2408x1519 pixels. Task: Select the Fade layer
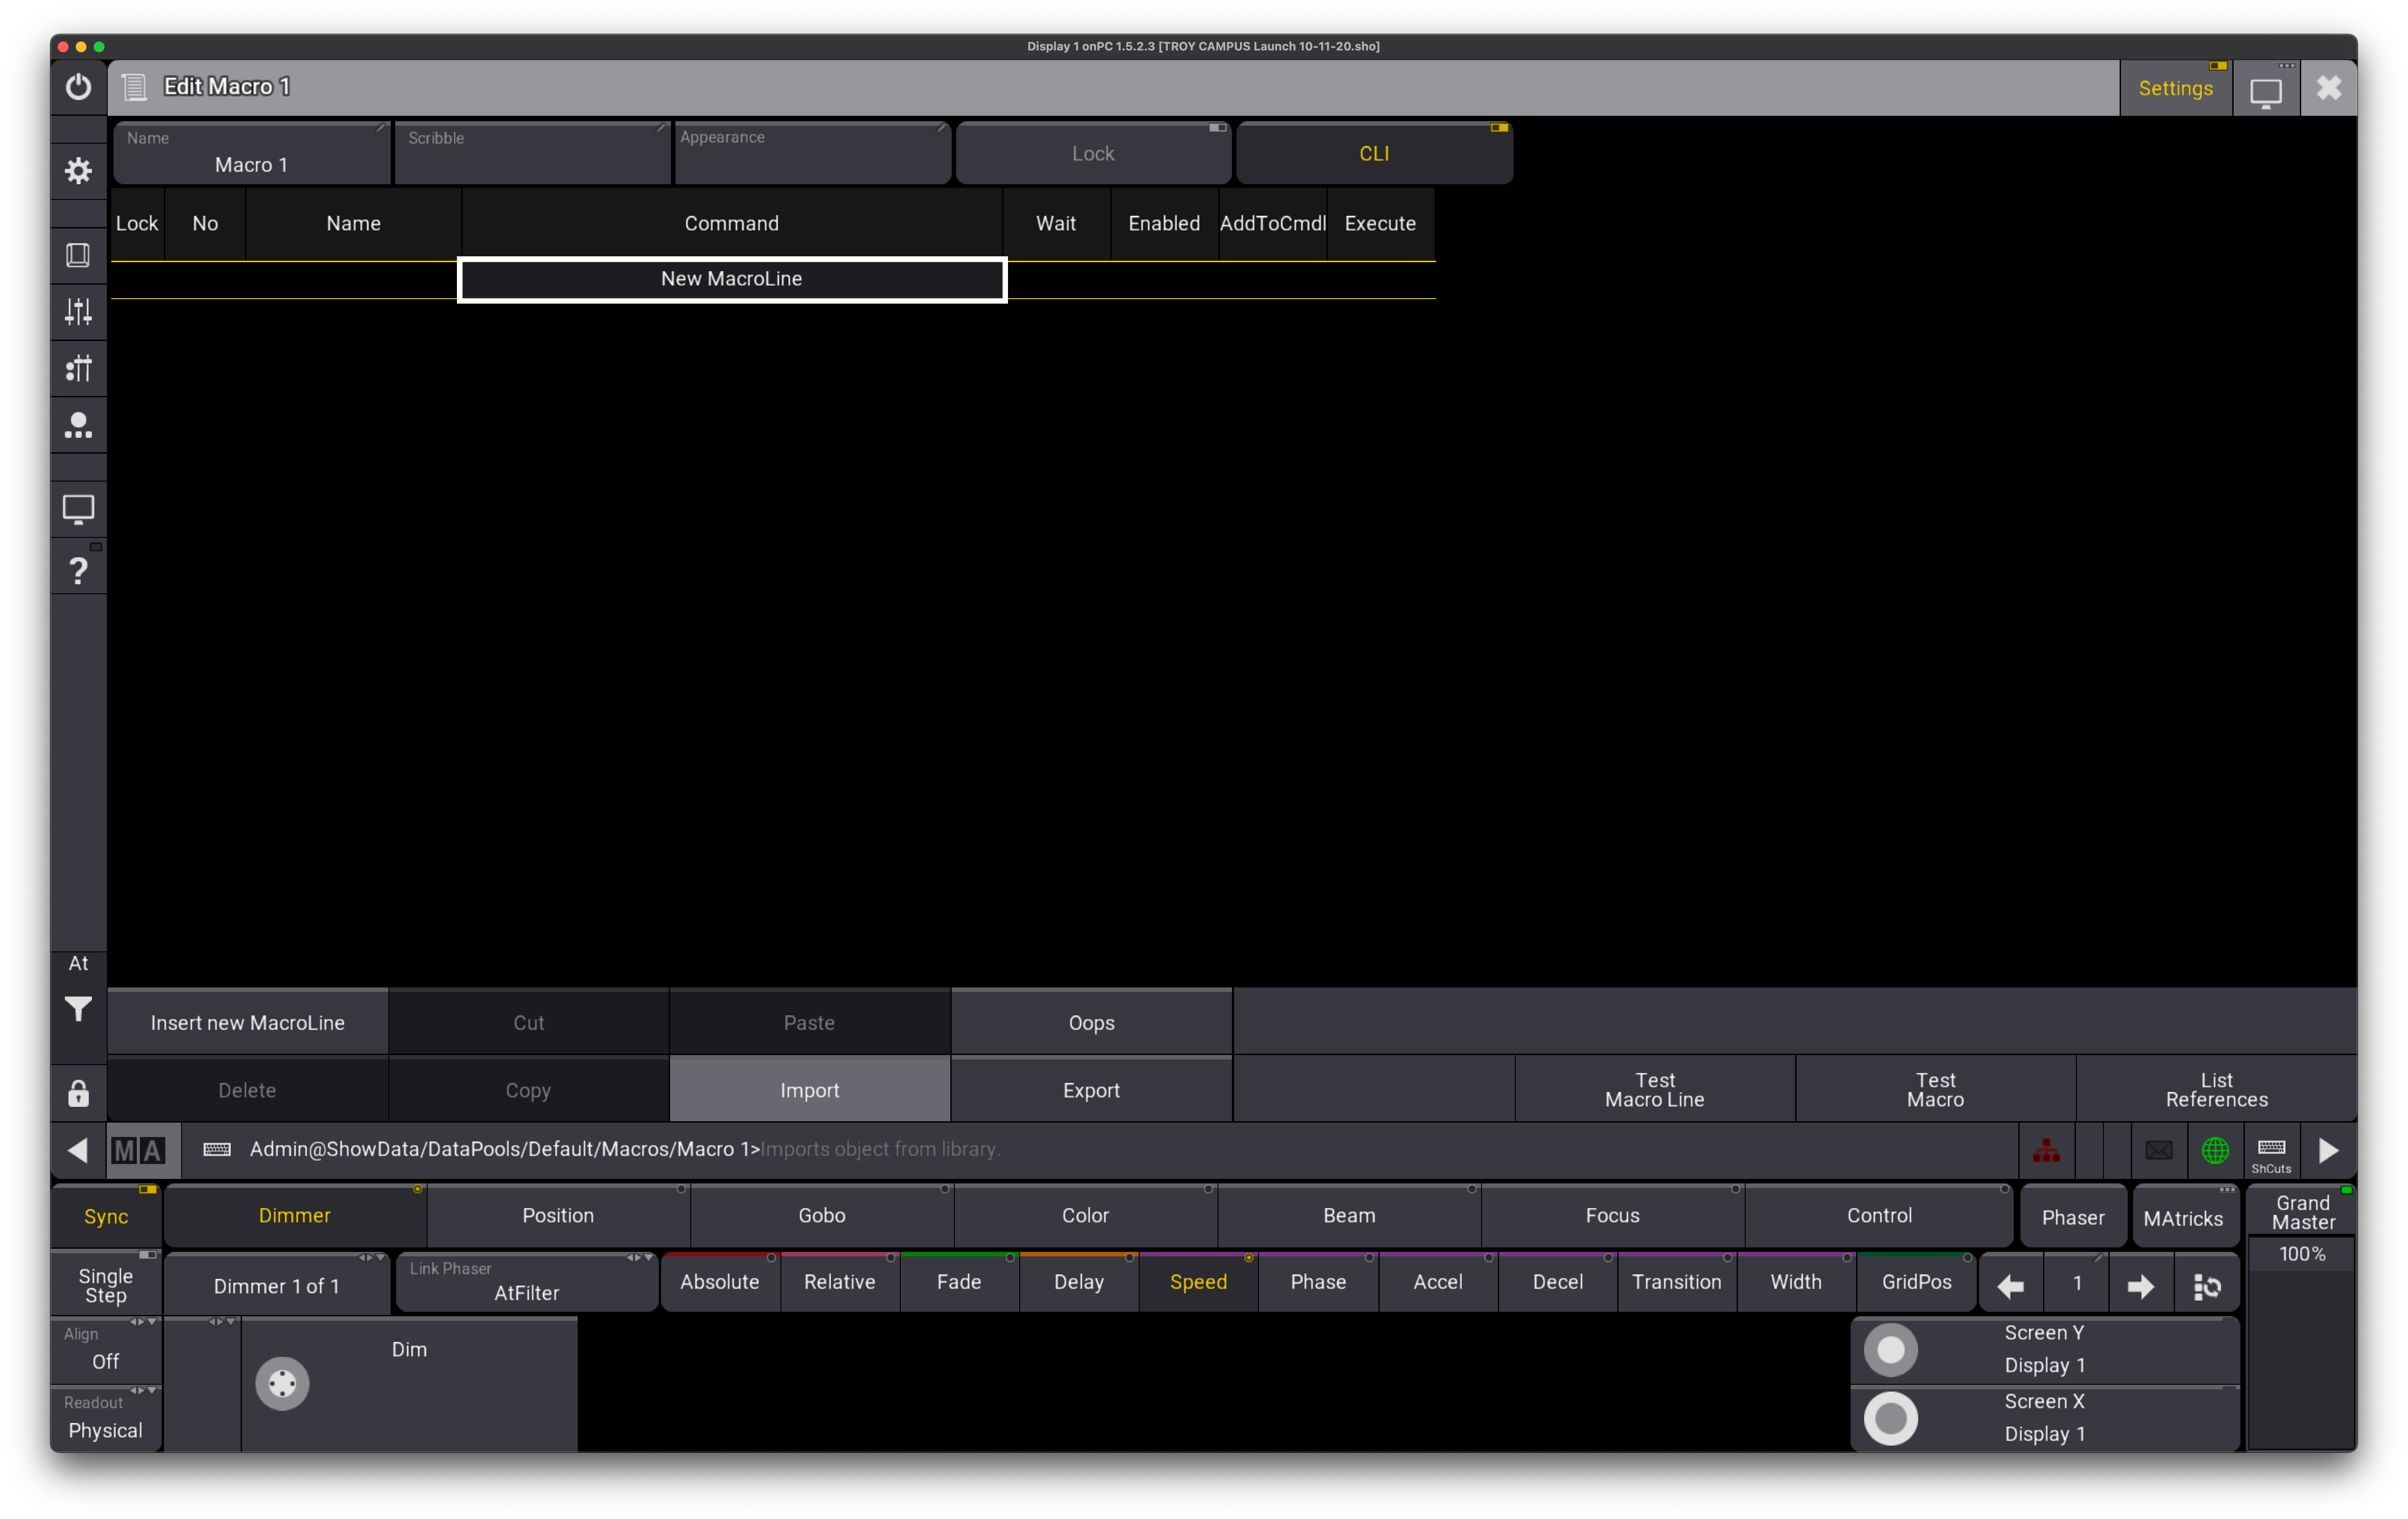[x=959, y=1282]
